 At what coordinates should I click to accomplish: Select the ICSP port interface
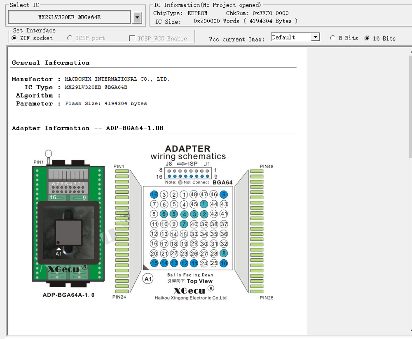70,38
